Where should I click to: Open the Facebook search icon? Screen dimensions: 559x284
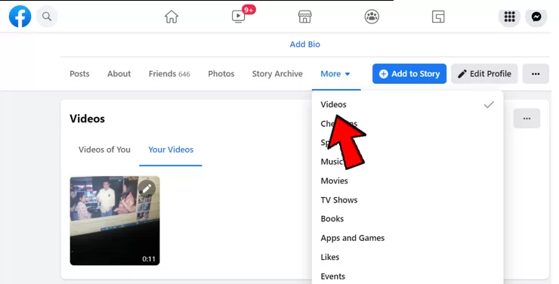coord(47,17)
